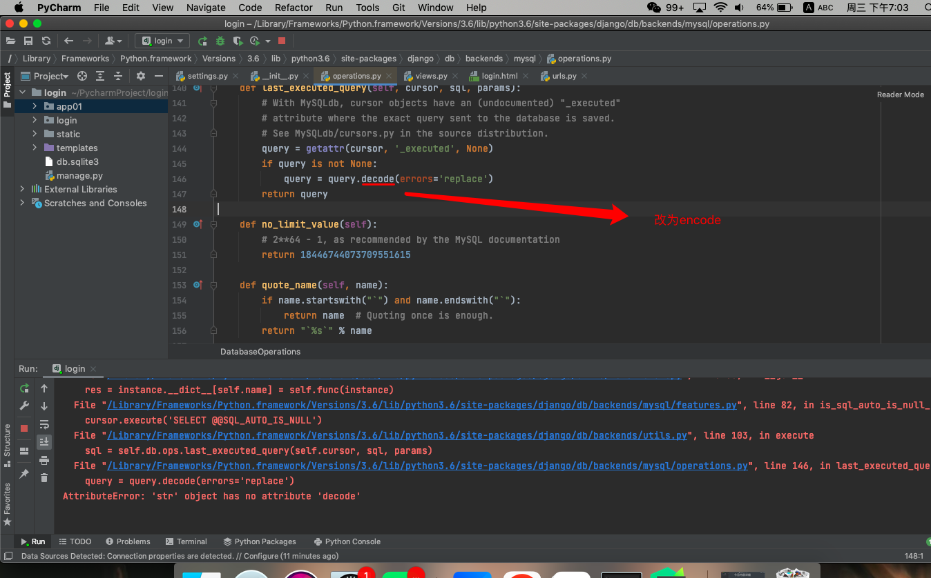Go down the stack trace in Run panel
Viewport: 931px width, 578px height.
click(x=44, y=406)
